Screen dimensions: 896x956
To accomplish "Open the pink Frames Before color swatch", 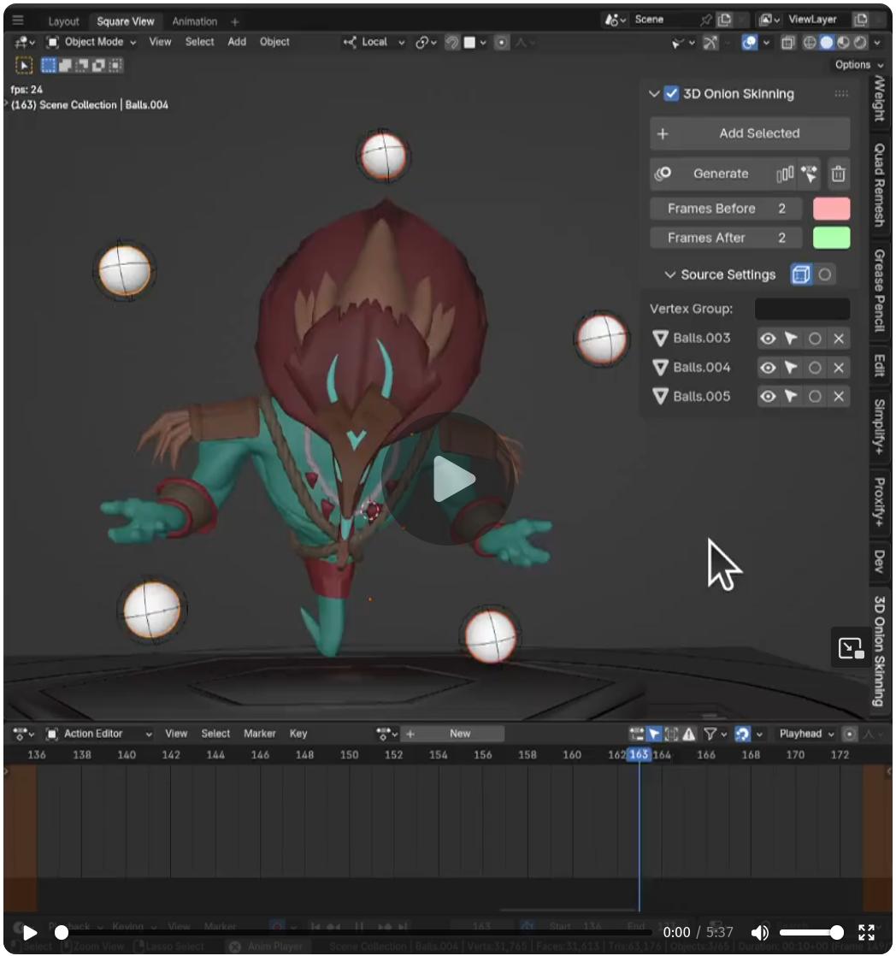I will tap(831, 209).
